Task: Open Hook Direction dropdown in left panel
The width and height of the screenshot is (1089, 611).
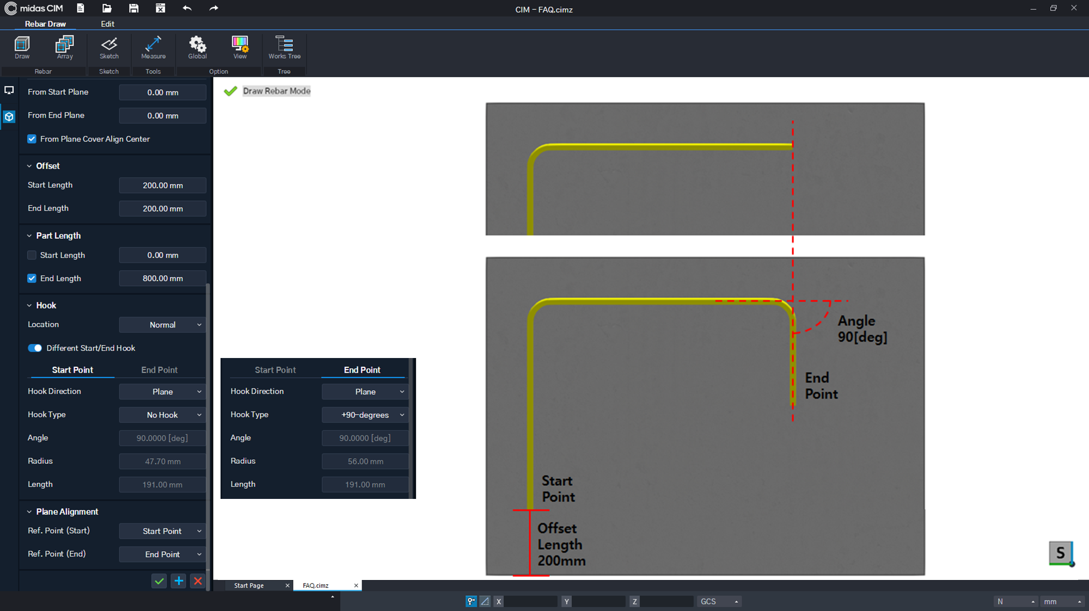Action: pos(162,392)
